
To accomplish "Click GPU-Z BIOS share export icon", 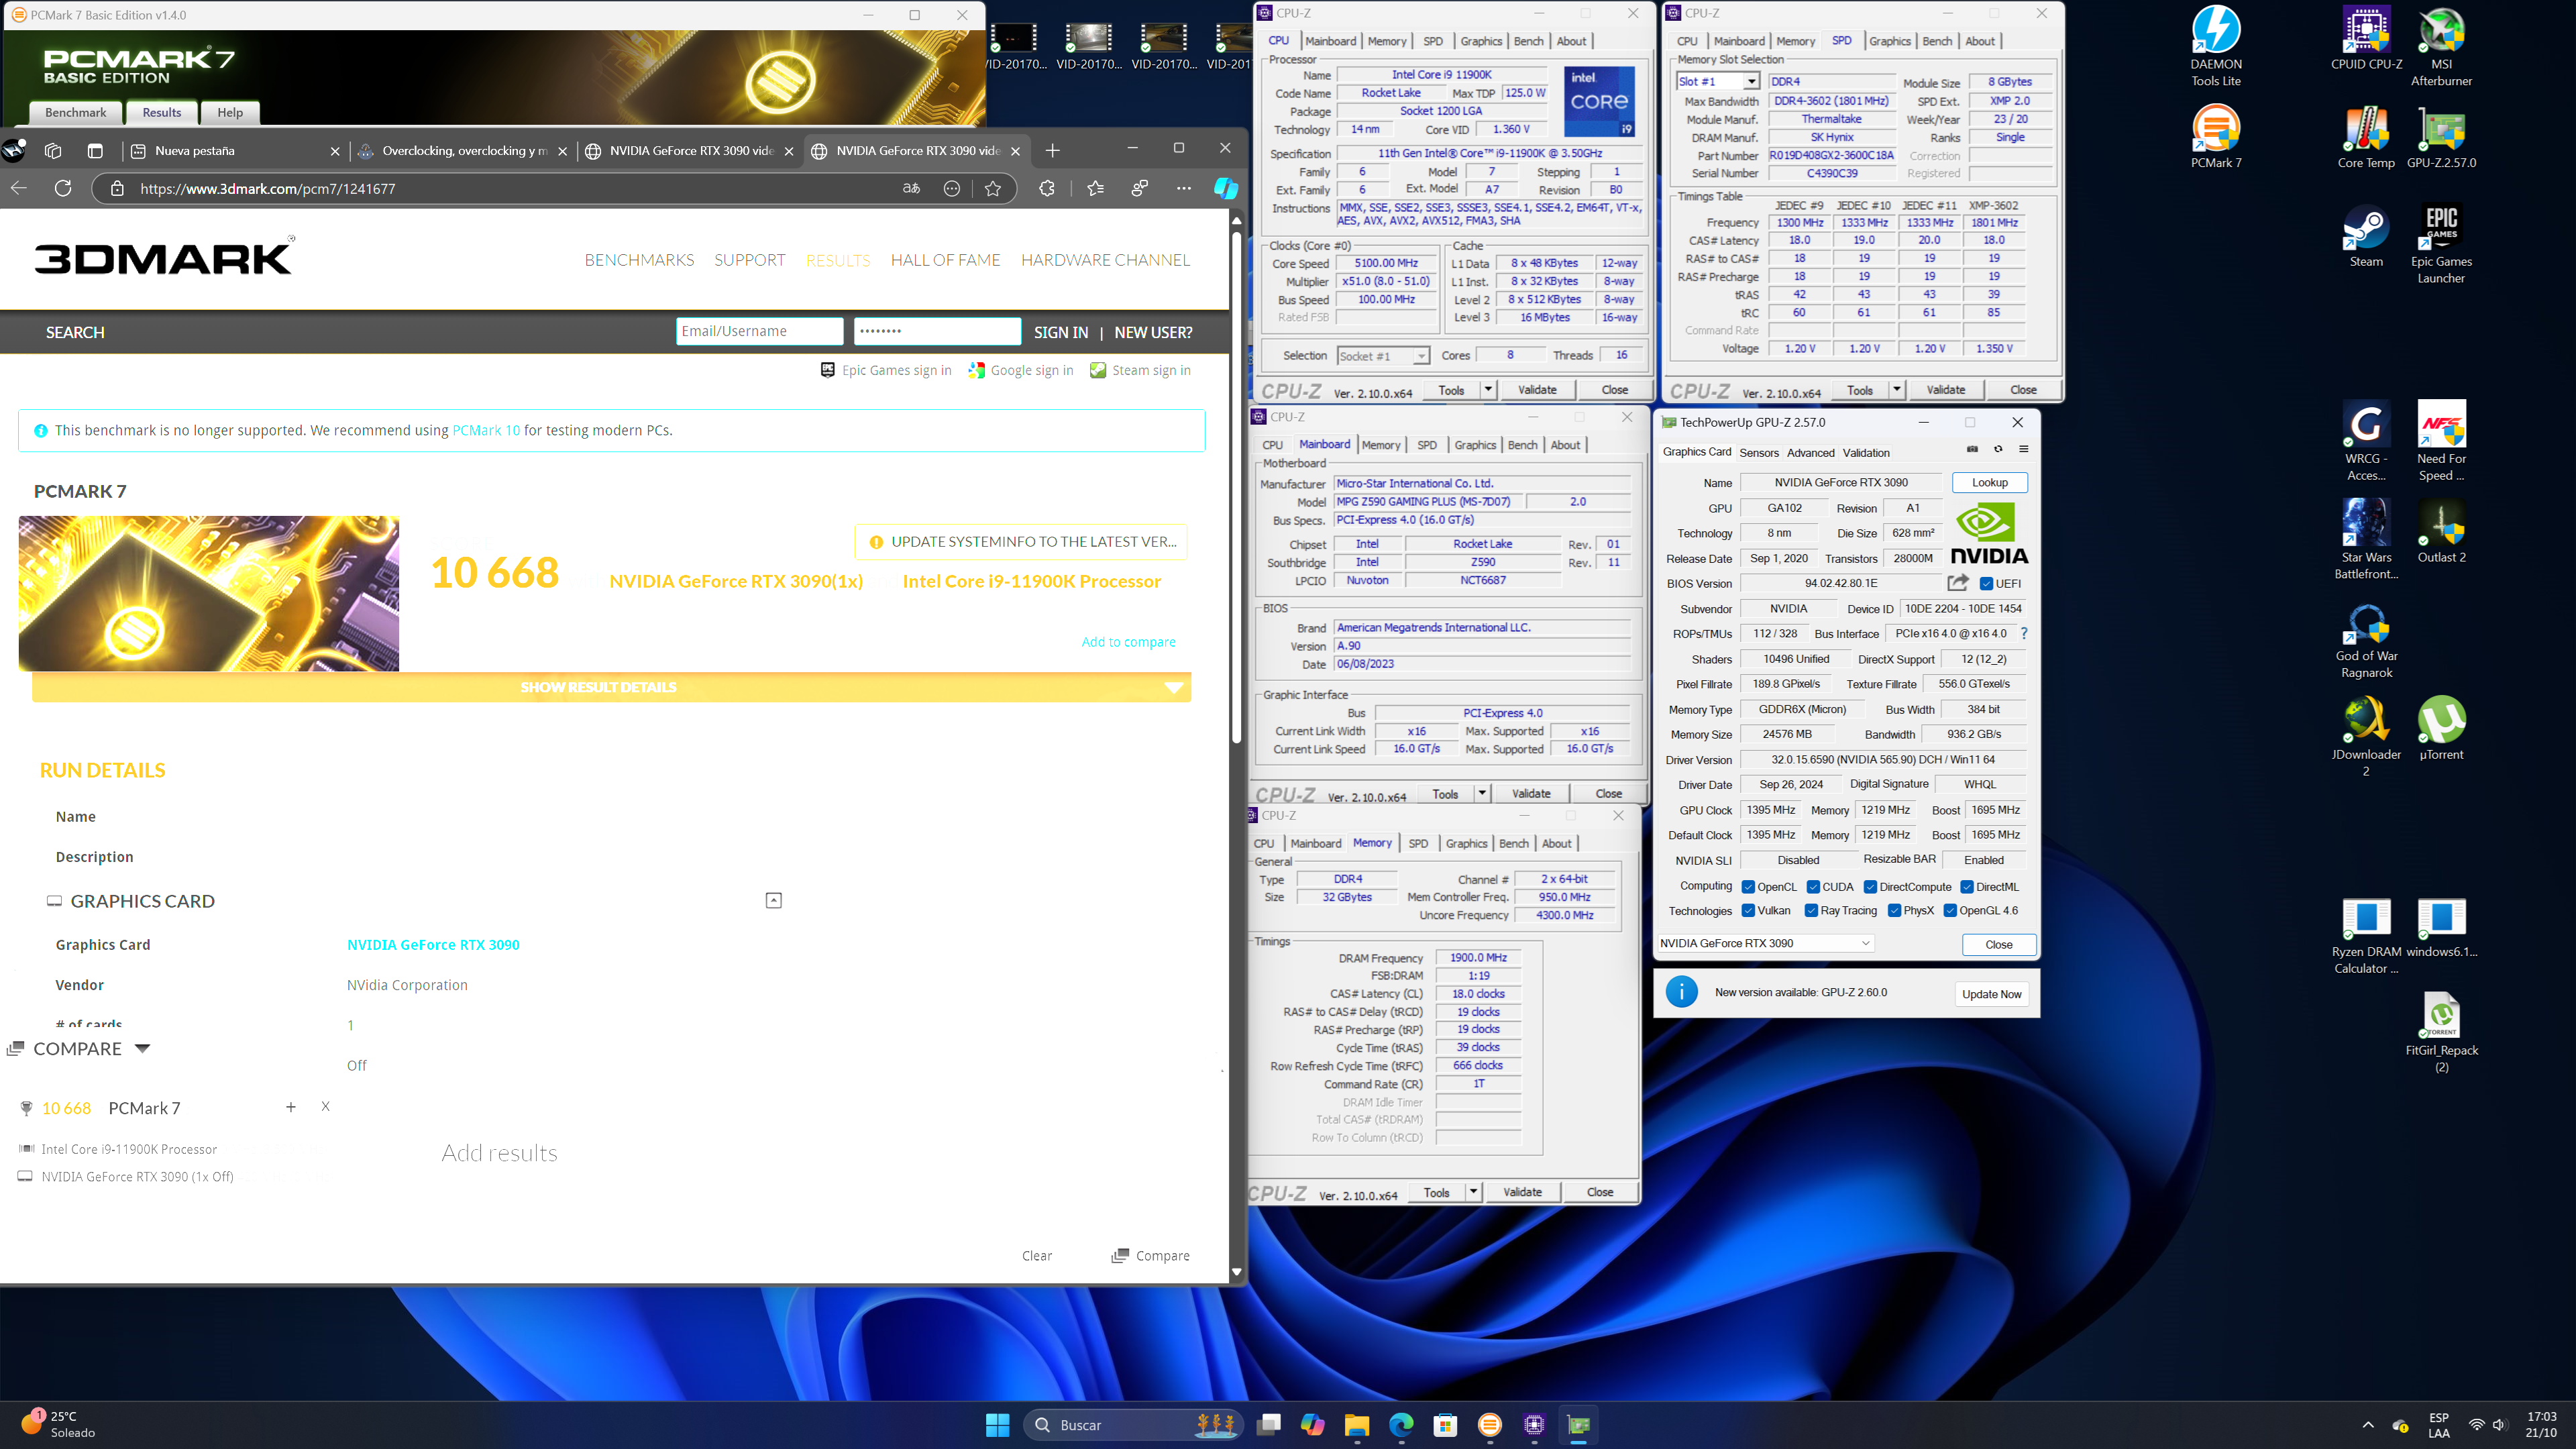I will click(1958, 582).
